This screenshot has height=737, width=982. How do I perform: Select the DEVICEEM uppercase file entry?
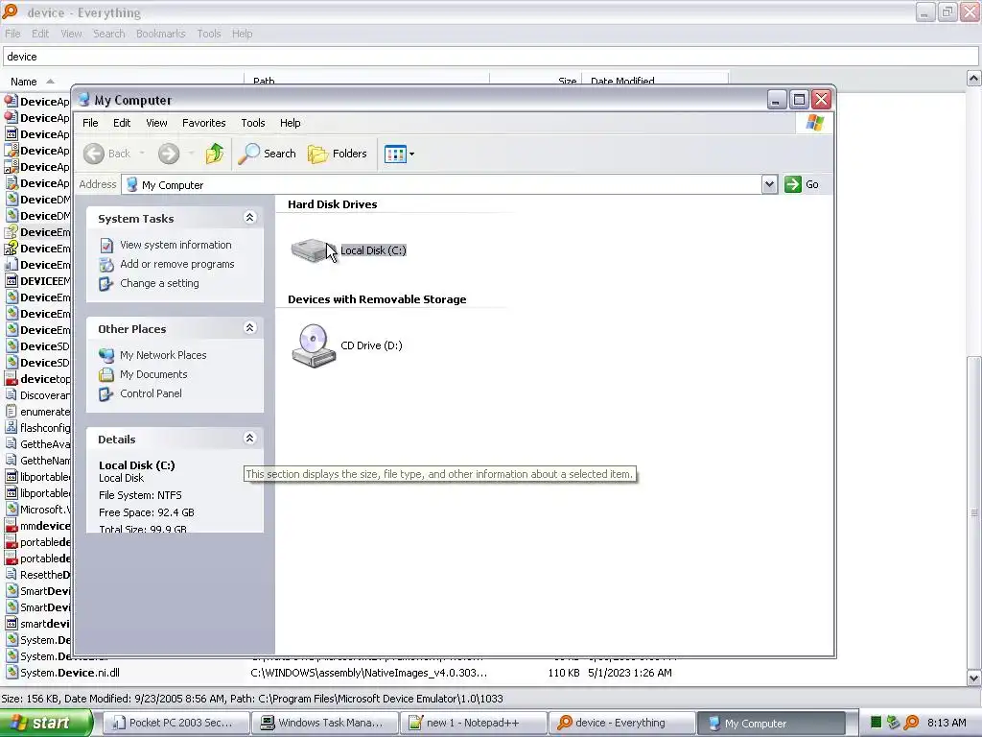[x=45, y=281]
